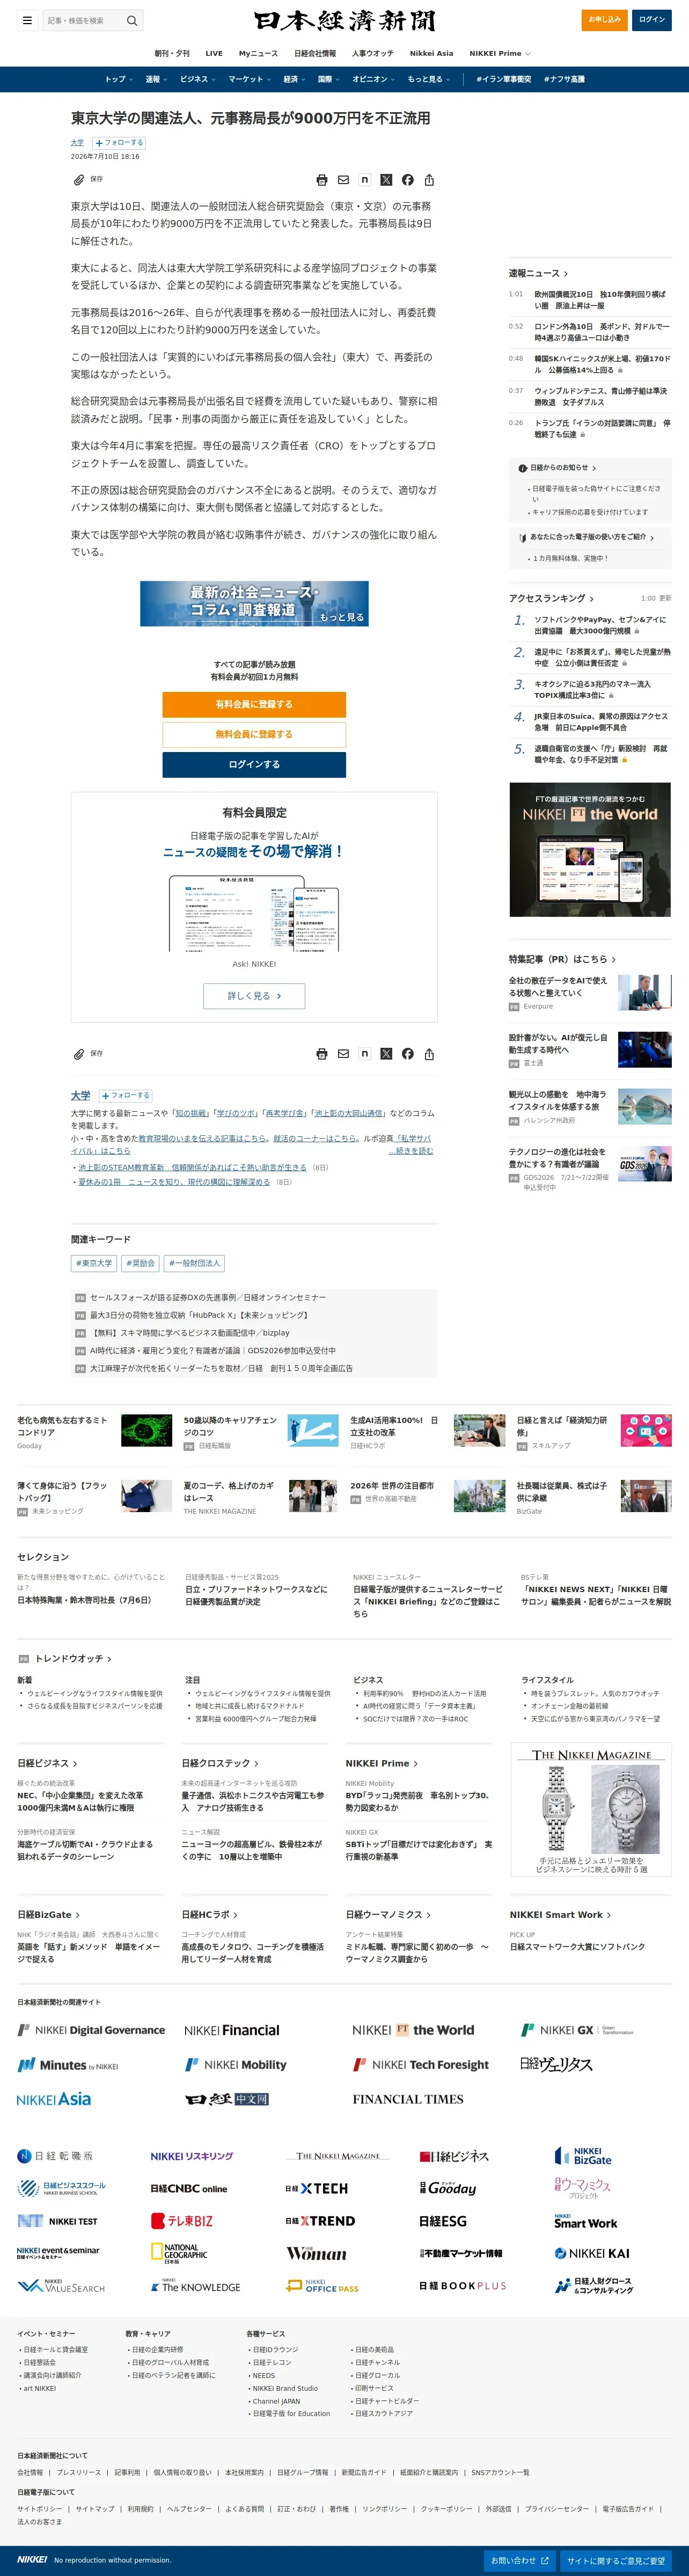
Task: Open the 日経会社情報 menu item
Action: [x=315, y=54]
